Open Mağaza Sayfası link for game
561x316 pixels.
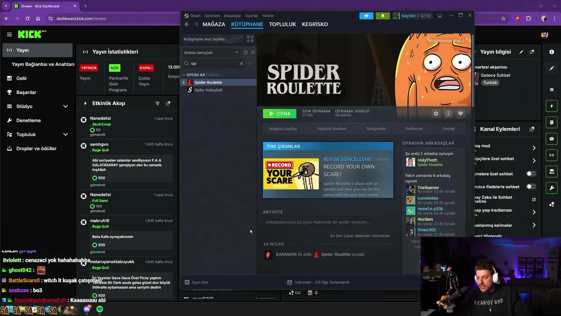pyautogui.click(x=283, y=129)
